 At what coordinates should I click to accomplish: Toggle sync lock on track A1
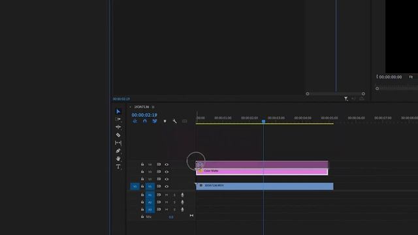[159, 195]
